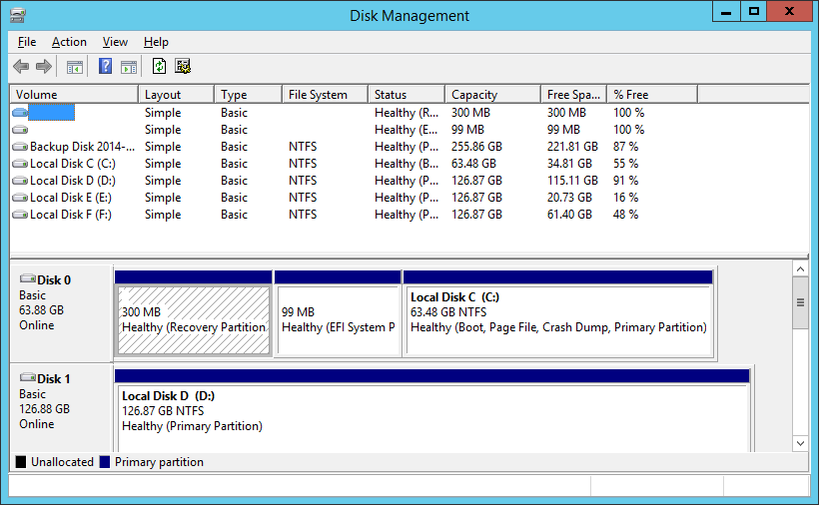The image size is (819, 505).
Task: Open the View menu
Action: [115, 42]
